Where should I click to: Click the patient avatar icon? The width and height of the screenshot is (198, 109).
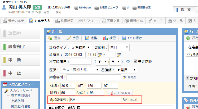click(4, 7)
